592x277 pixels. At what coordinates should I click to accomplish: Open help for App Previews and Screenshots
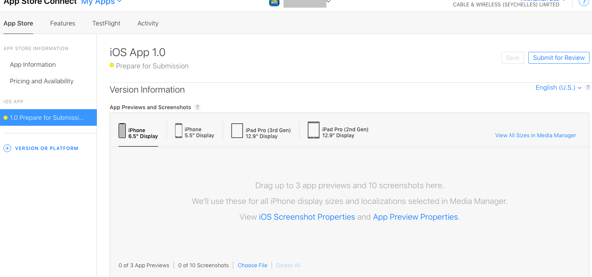(197, 107)
